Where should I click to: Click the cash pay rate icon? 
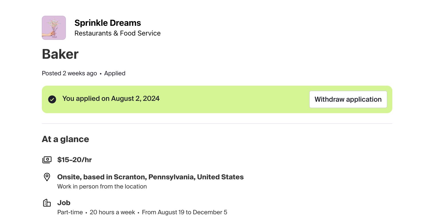pyautogui.click(x=47, y=160)
